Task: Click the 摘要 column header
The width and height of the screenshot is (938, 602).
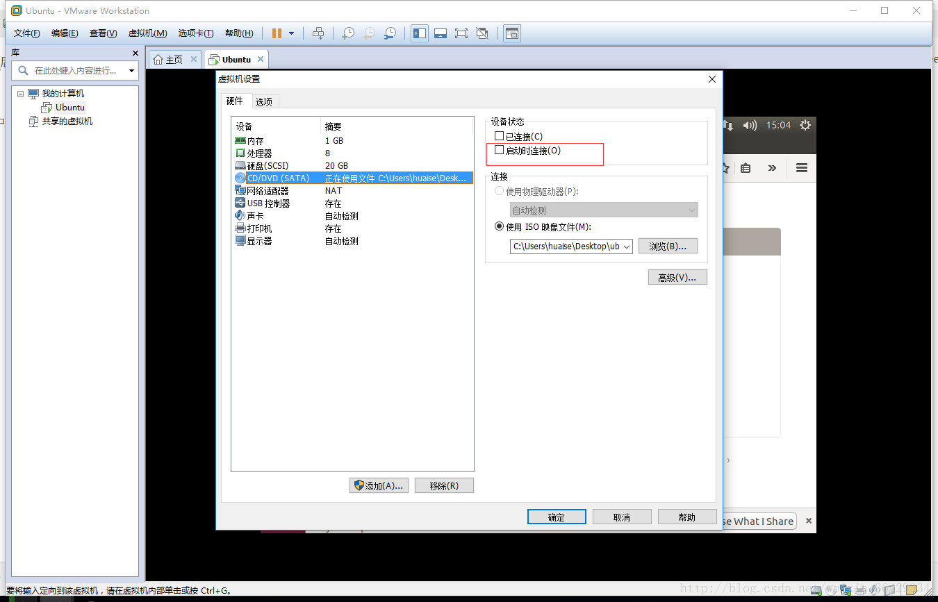Action: (397, 126)
